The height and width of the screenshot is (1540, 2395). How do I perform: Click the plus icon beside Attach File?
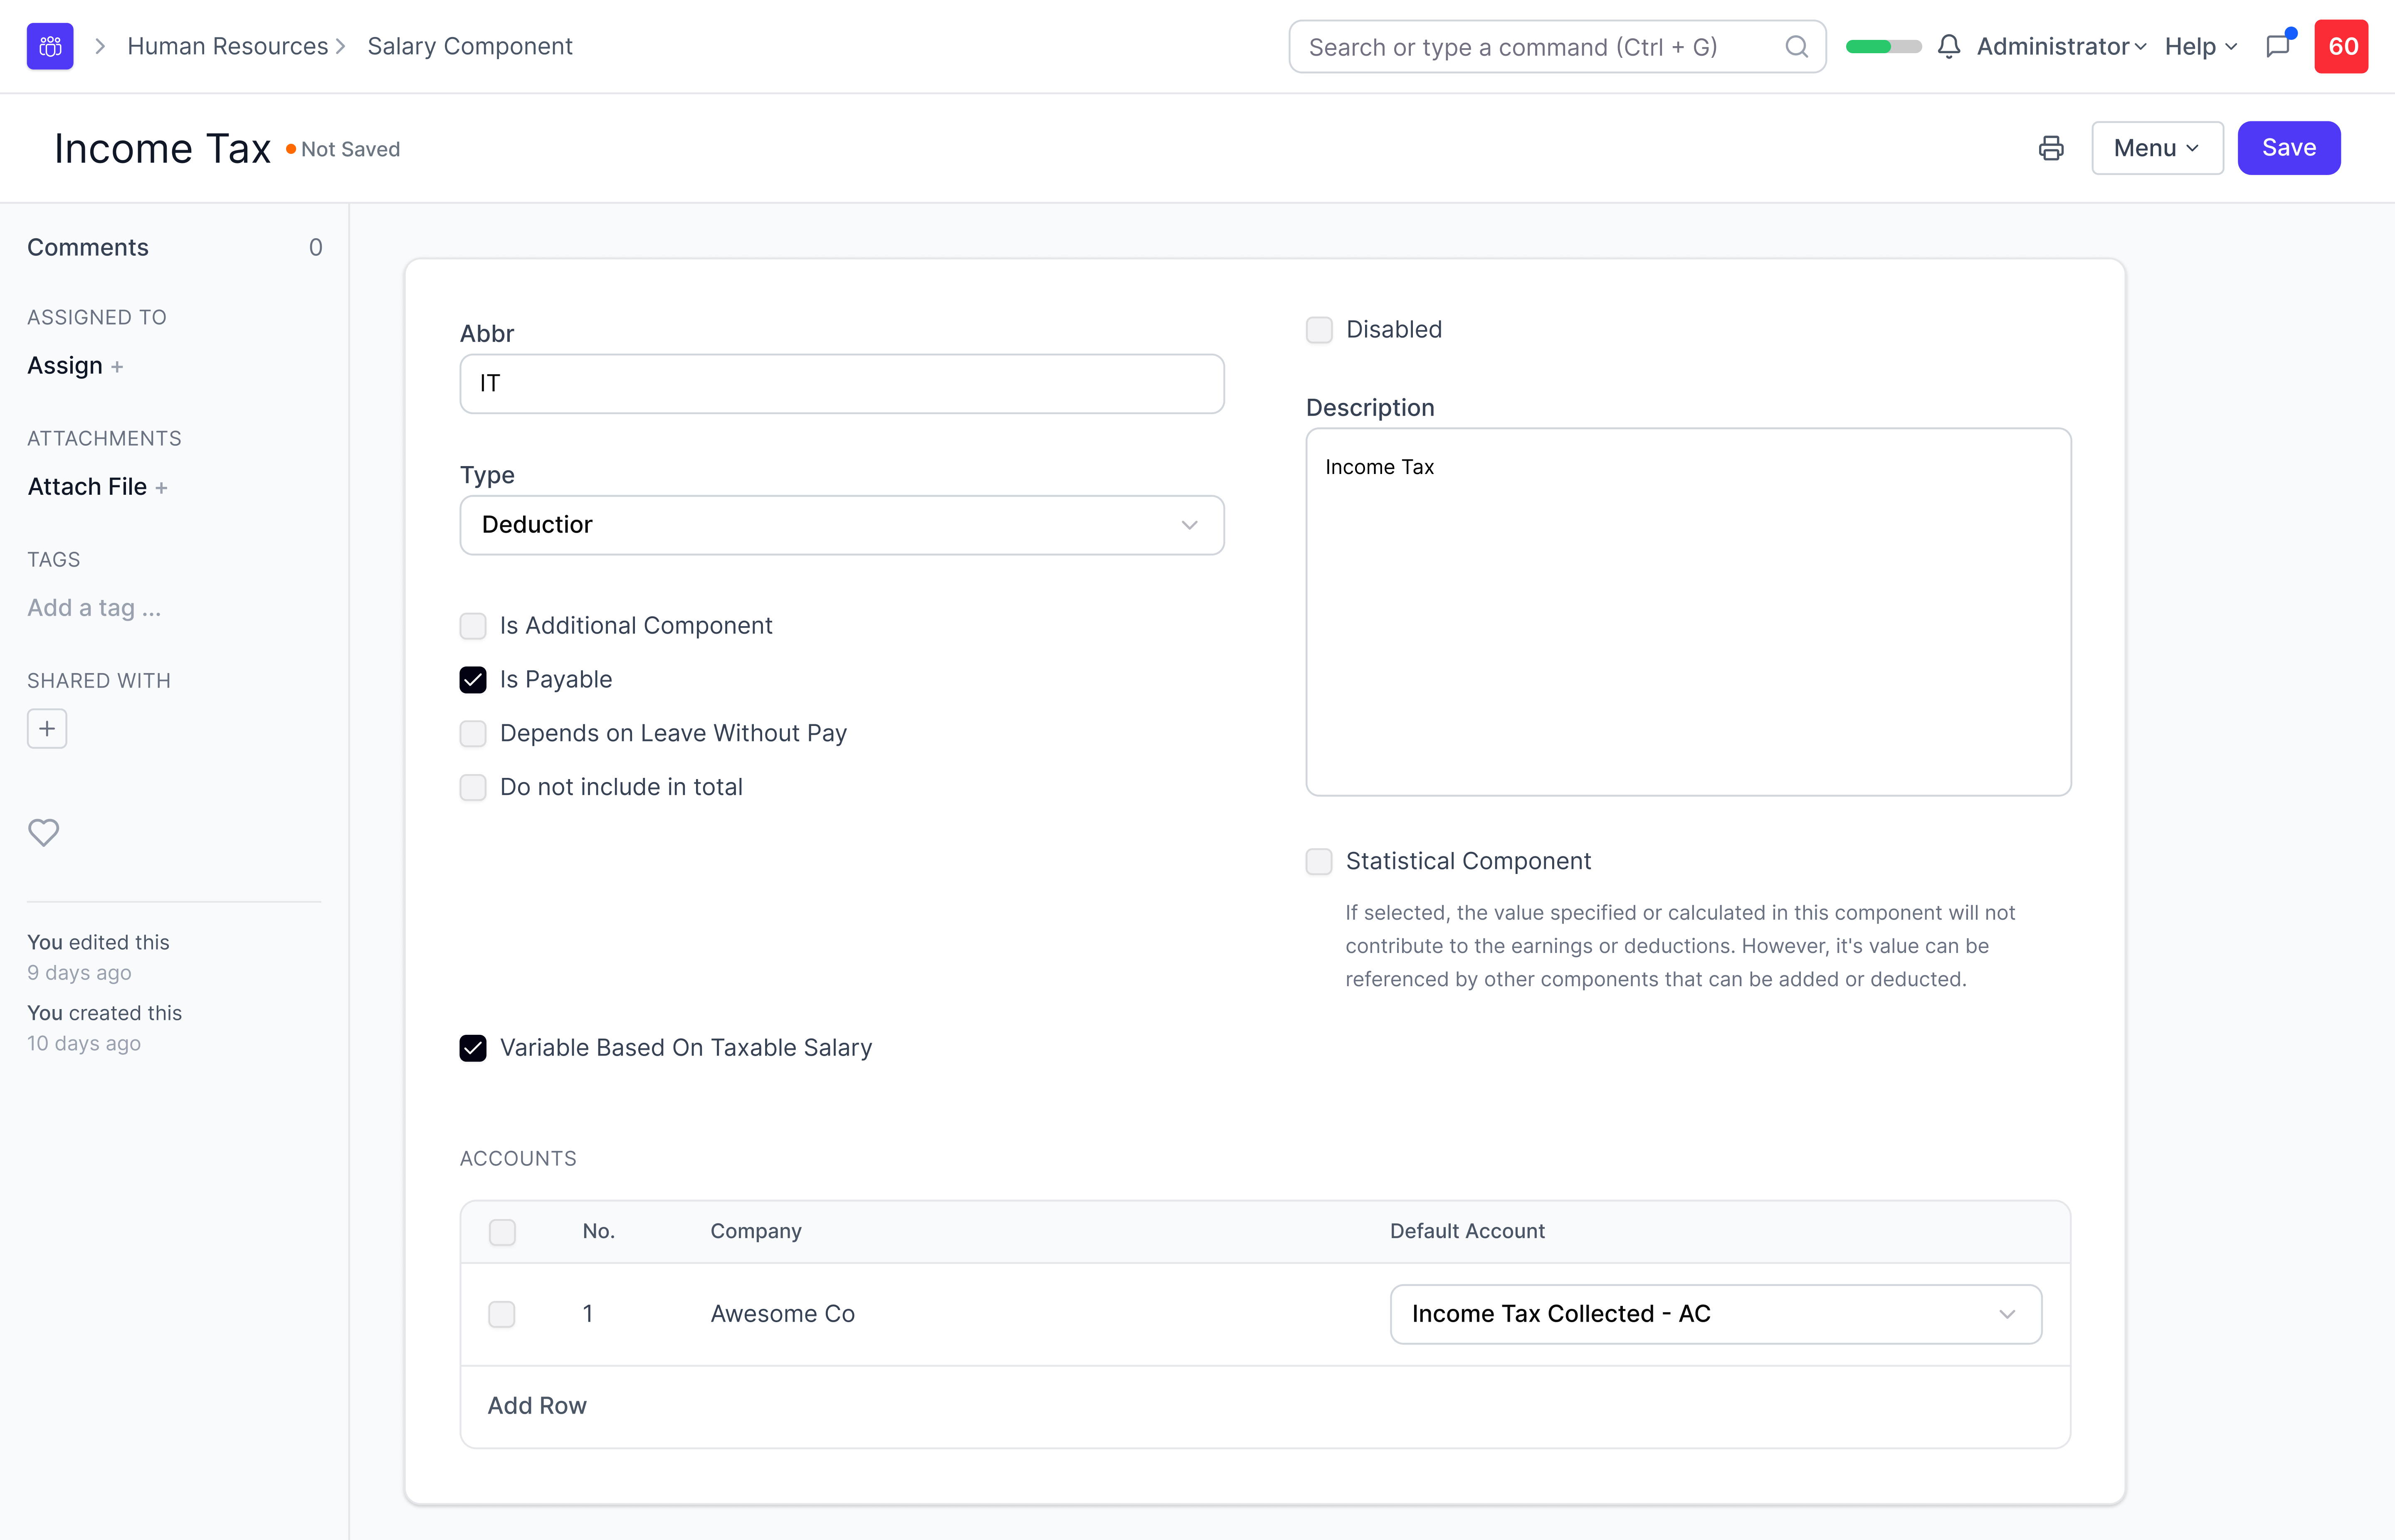[161, 488]
